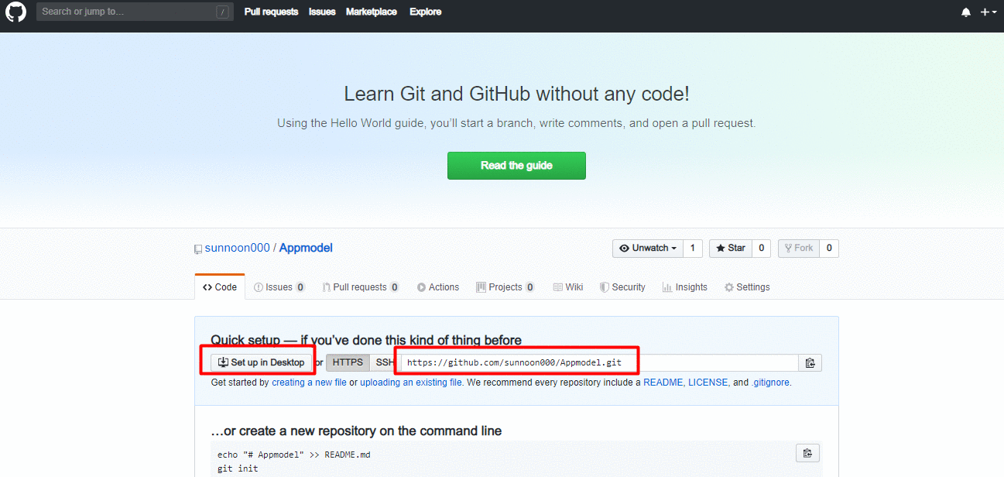1004x477 pixels.
Task: Open the LICENSE recommendation link
Action: point(708,383)
